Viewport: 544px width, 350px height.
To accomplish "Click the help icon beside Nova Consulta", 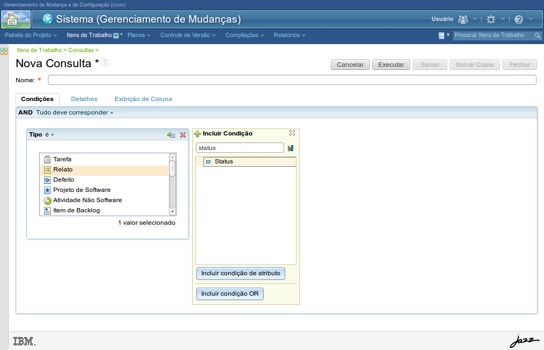I will 105,62.
